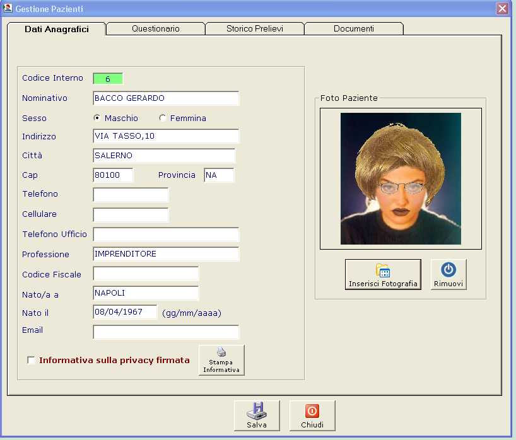Click the Professione field with IMPRENDITORE
Viewport: 516px width, 440px height.
[x=166, y=254]
